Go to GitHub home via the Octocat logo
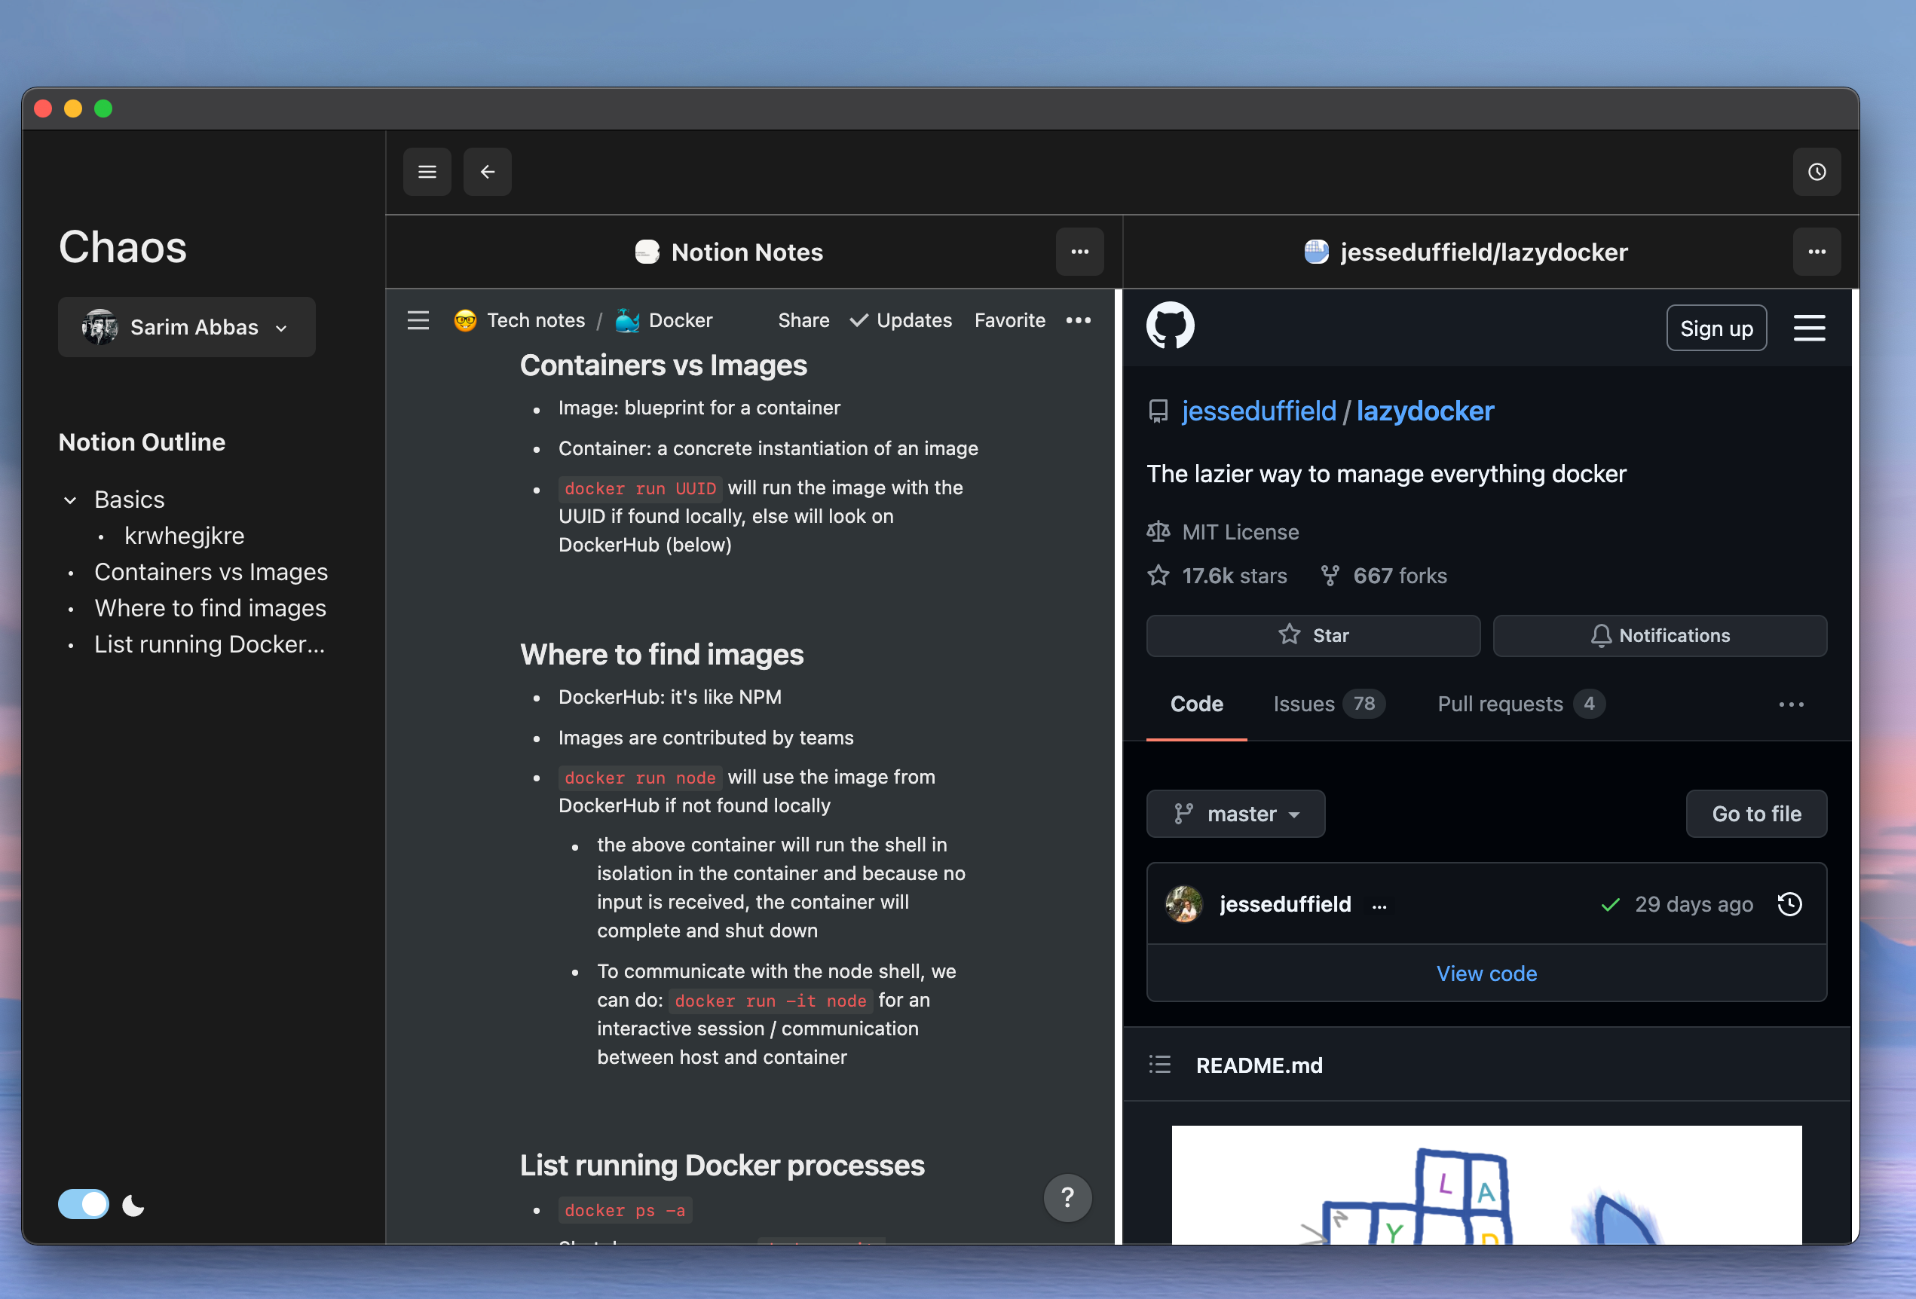This screenshot has width=1916, height=1299. (1170, 326)
